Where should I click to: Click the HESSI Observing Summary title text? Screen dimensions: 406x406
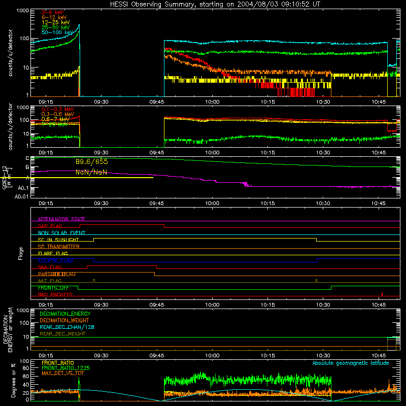(215, 5)
